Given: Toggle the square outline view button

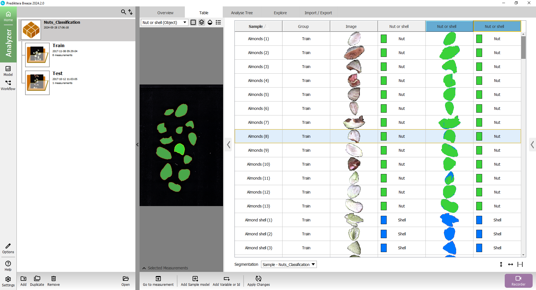Looking at the screenshot, I should click(193, 22).
